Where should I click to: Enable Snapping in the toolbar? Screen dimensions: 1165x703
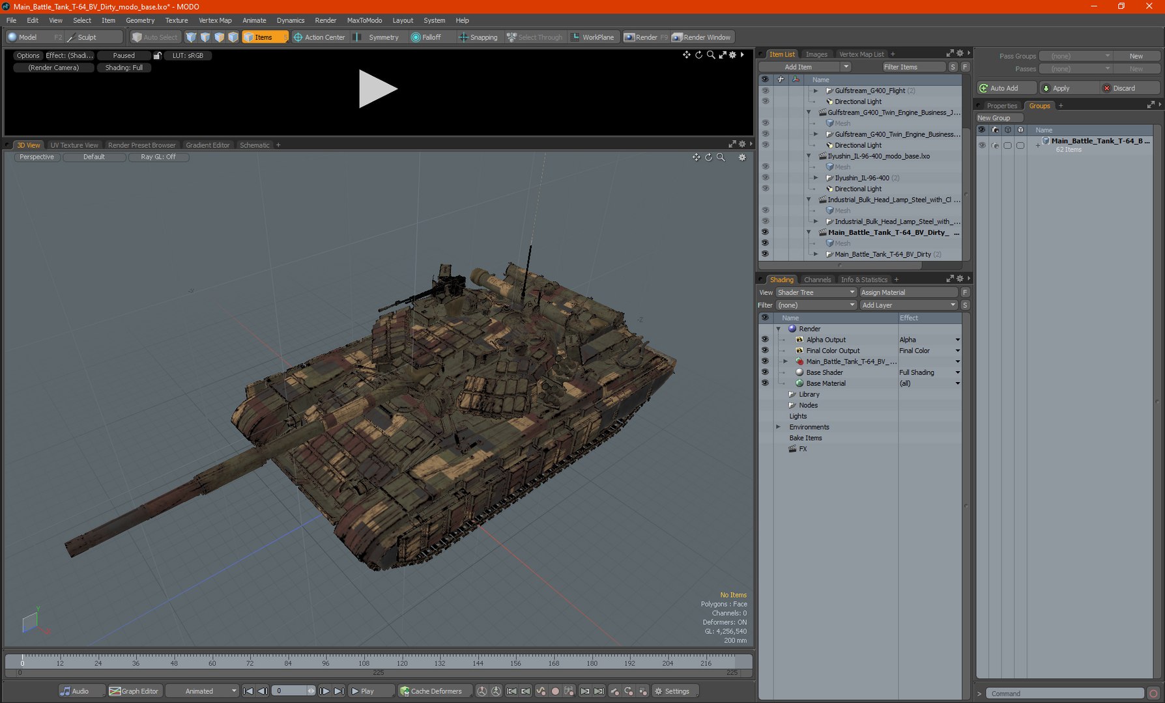coord(478,37)
